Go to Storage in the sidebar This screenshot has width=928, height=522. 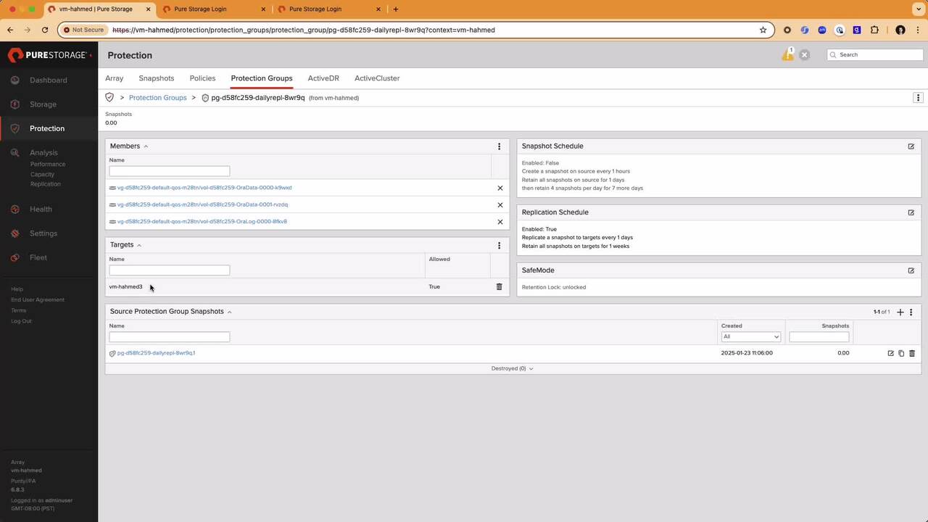click(43, 104)
